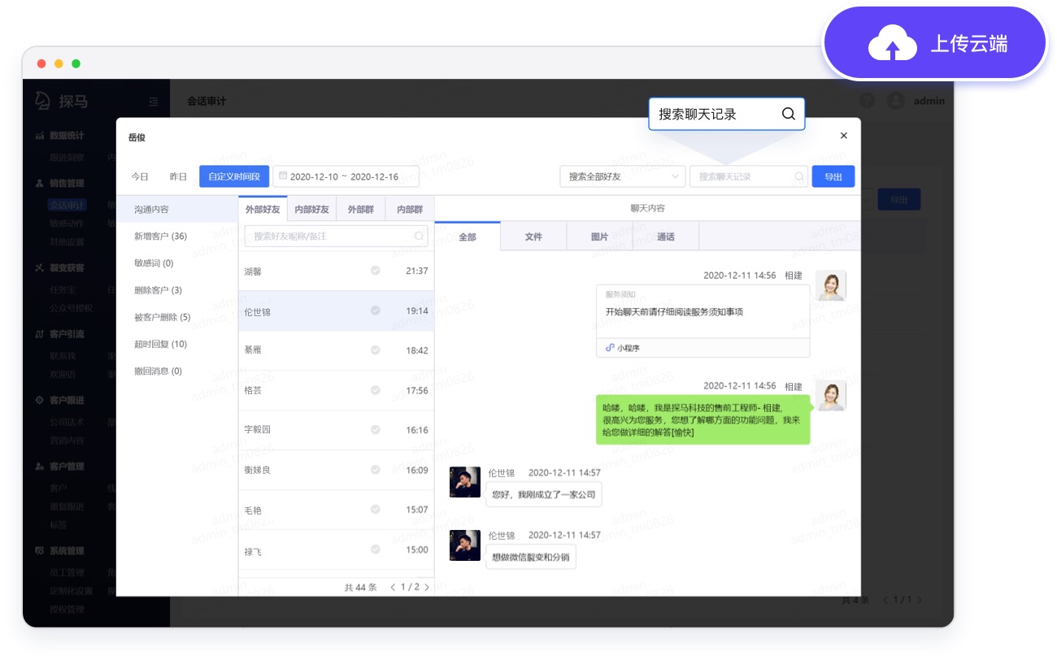The image size is (1057, 660).
Task: Toggle the checkmark next to 湖馨
Action: (x=375, y=269)
